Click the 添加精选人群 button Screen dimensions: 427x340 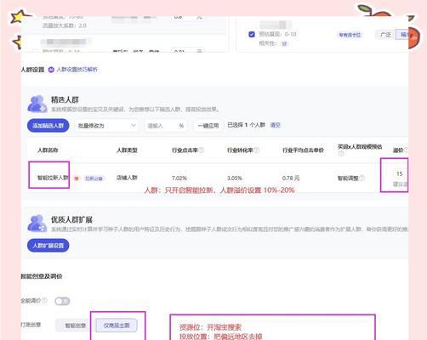(x=48, y=125)
